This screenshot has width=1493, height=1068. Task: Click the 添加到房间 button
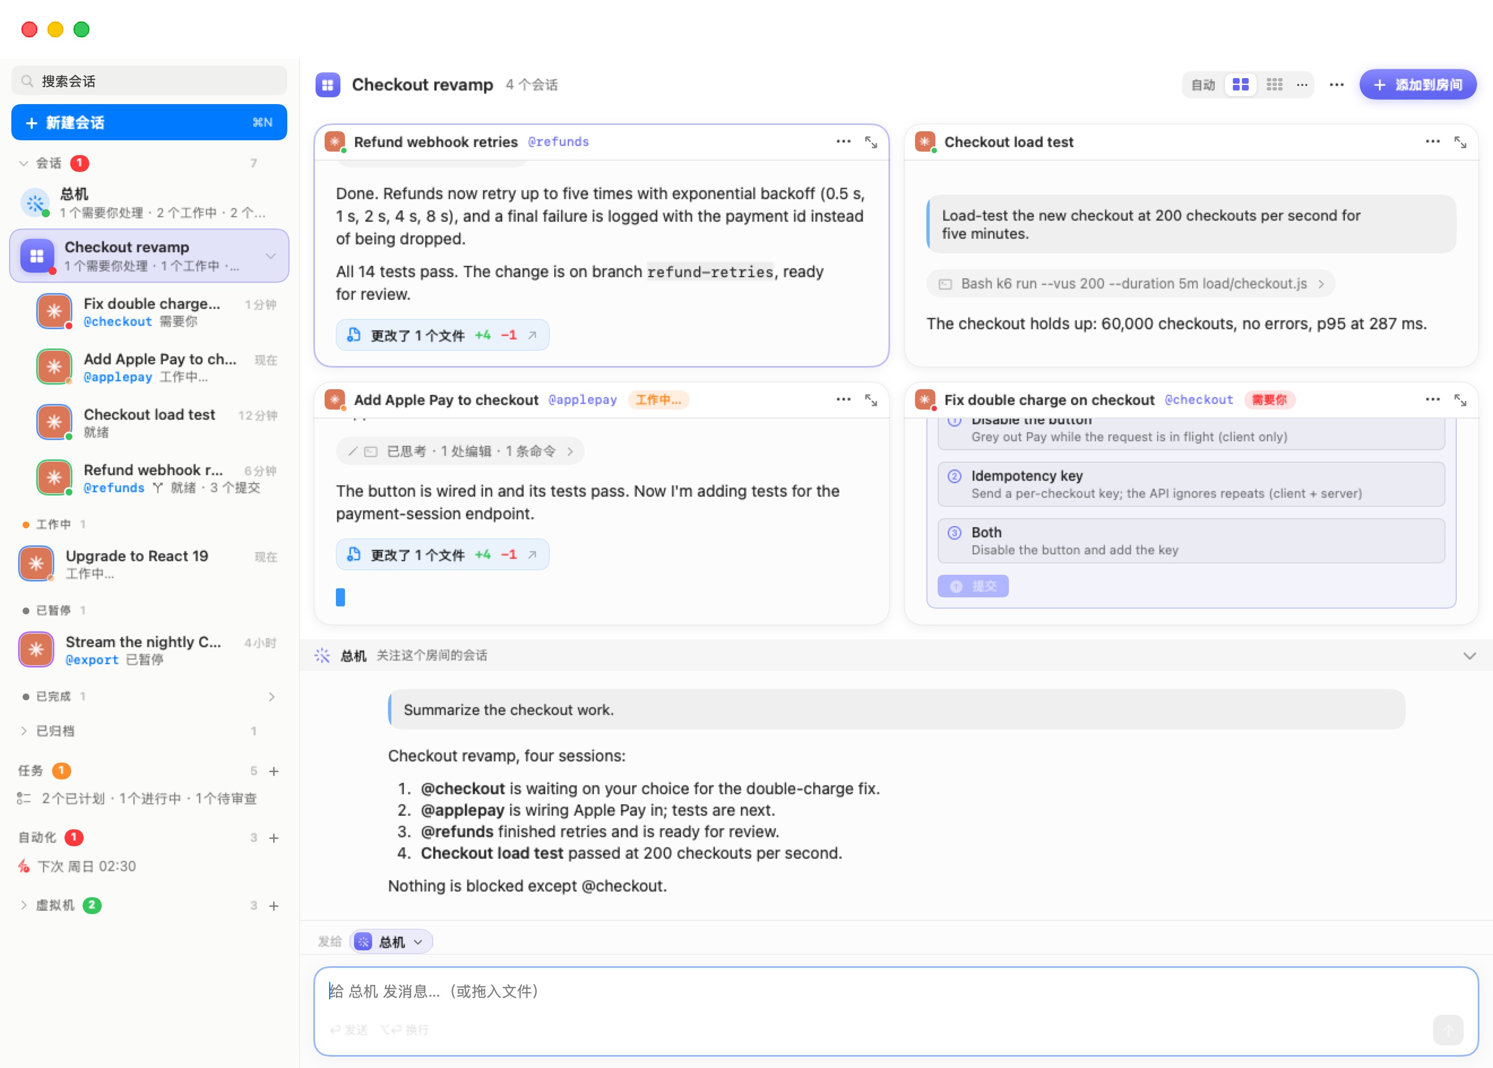click(1418, 85)
